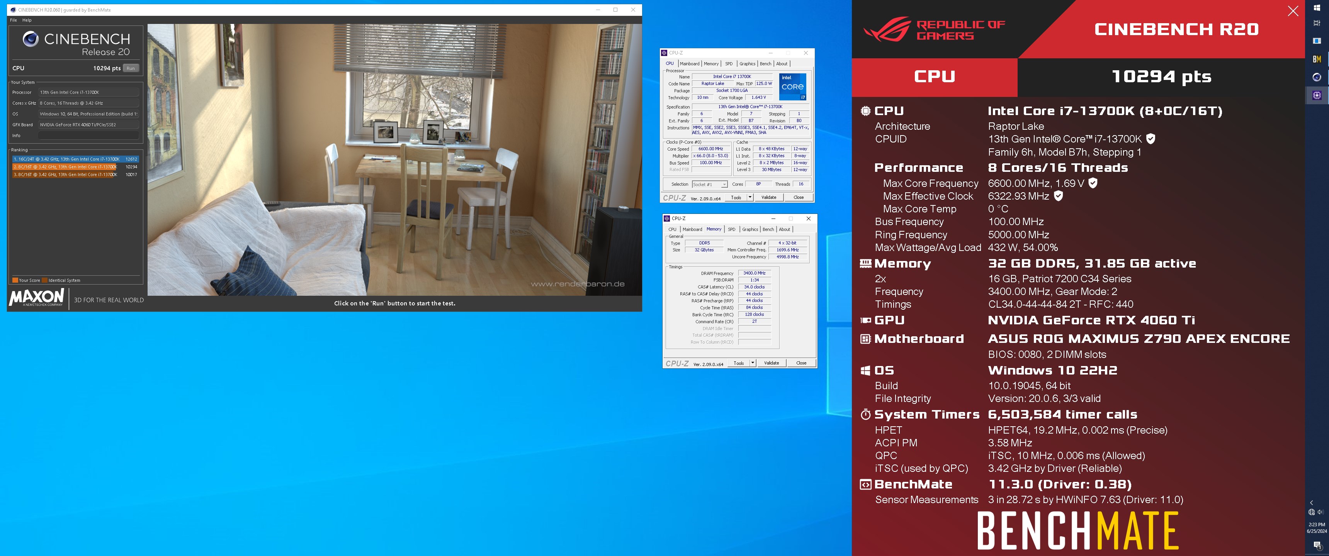Select the 16C/24T ranking row scoring 12612

(75, 159)
